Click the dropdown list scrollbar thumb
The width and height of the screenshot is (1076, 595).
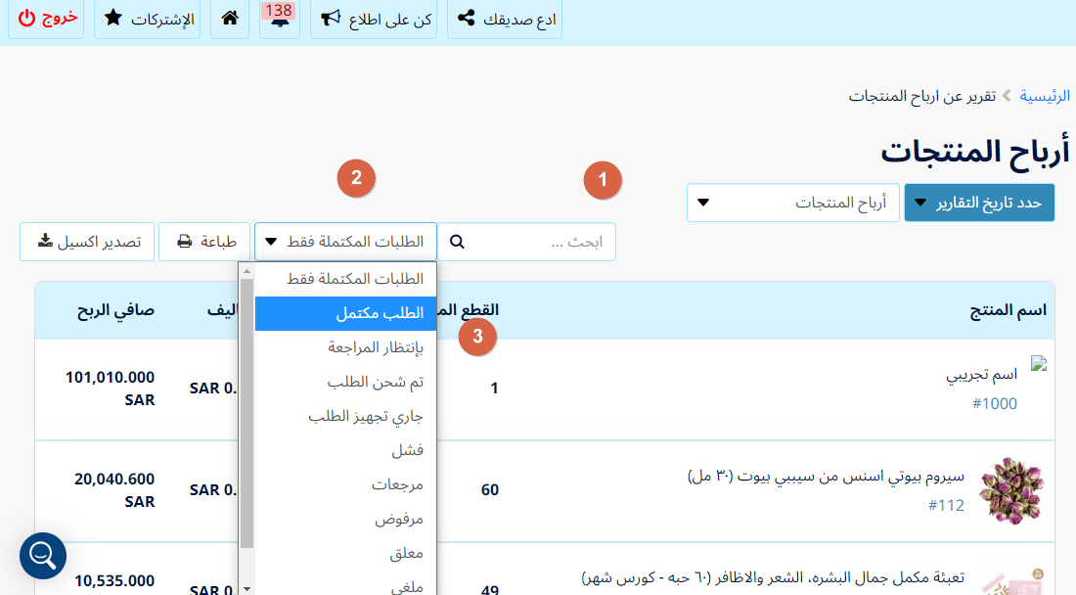pyautogui.click(x=247, y=413)
